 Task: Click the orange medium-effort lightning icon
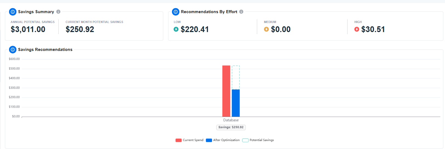266,29
